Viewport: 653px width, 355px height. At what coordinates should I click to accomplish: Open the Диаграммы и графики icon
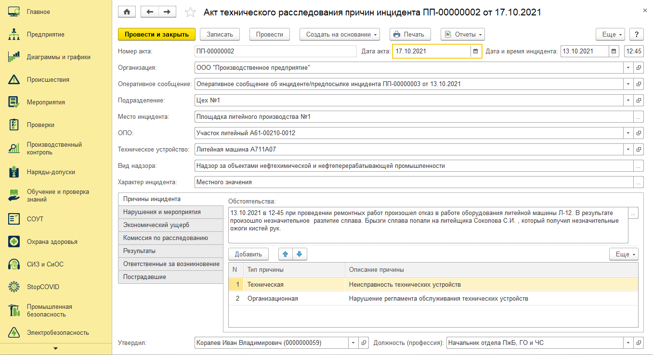14,57
